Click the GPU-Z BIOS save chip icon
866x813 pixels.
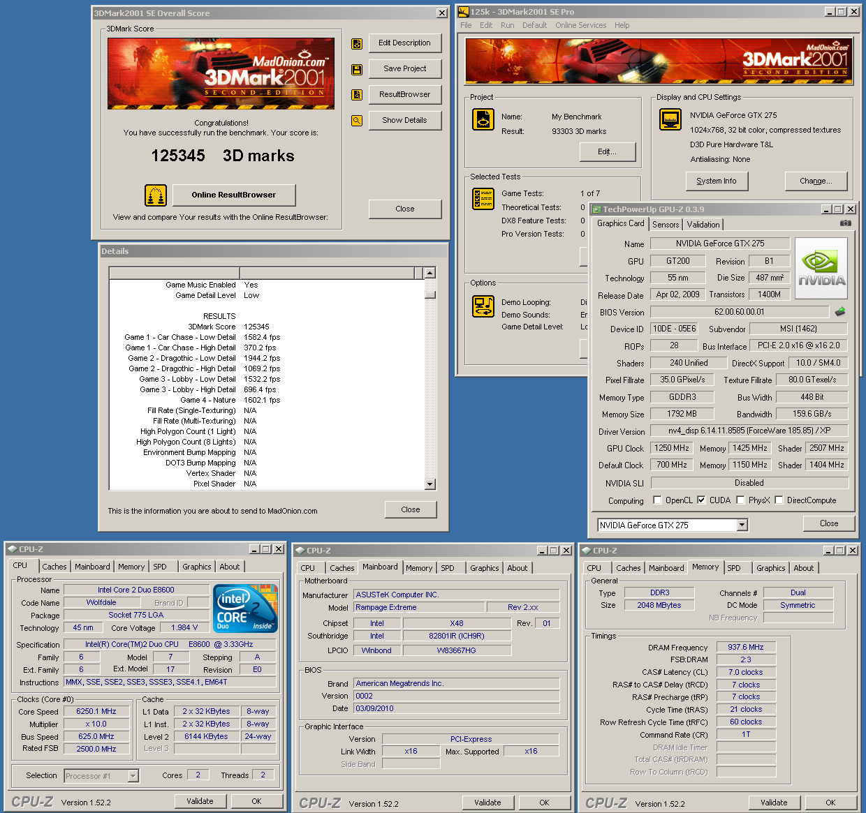click(840, 312)
